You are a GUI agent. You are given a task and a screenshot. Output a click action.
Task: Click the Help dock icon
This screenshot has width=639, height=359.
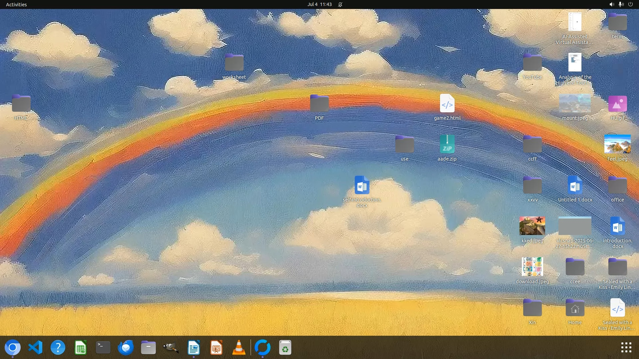pyautogui.click(x=58, y=348)
